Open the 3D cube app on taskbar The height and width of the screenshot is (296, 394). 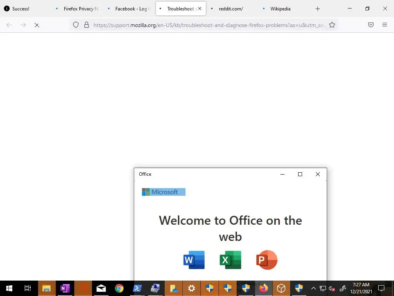pos(281,288)
